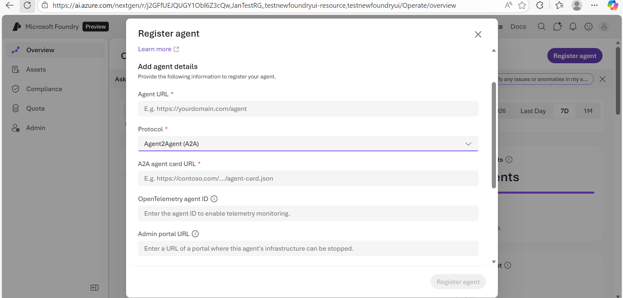This screenshot has width=623, height=298.
Task: Select the 7D time range
Action: (565, 111)
